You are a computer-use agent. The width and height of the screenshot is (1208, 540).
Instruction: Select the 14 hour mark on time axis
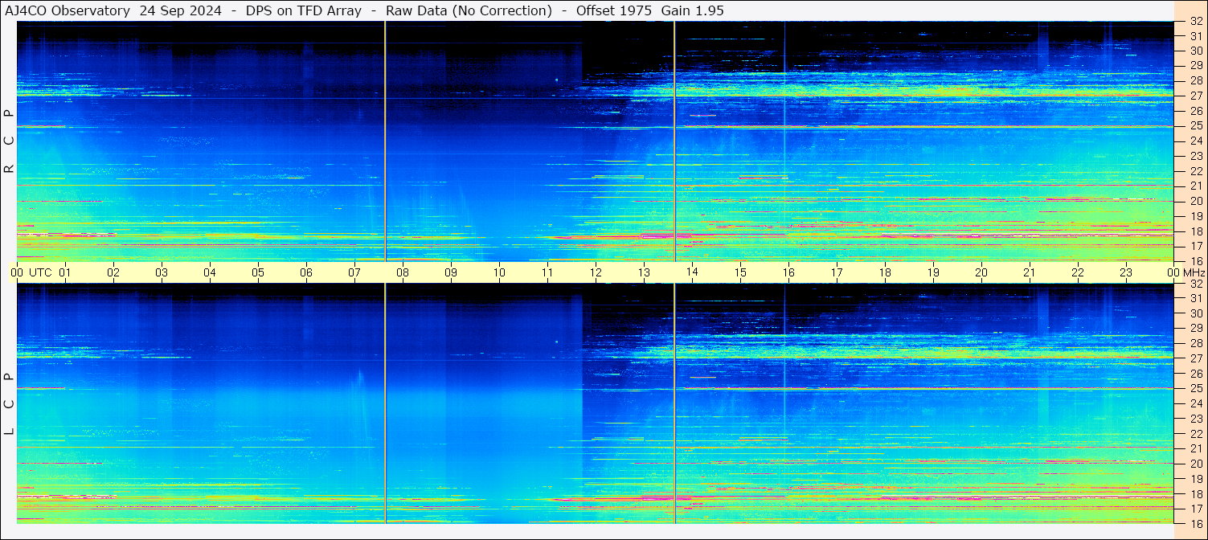(x=692, y=272)
